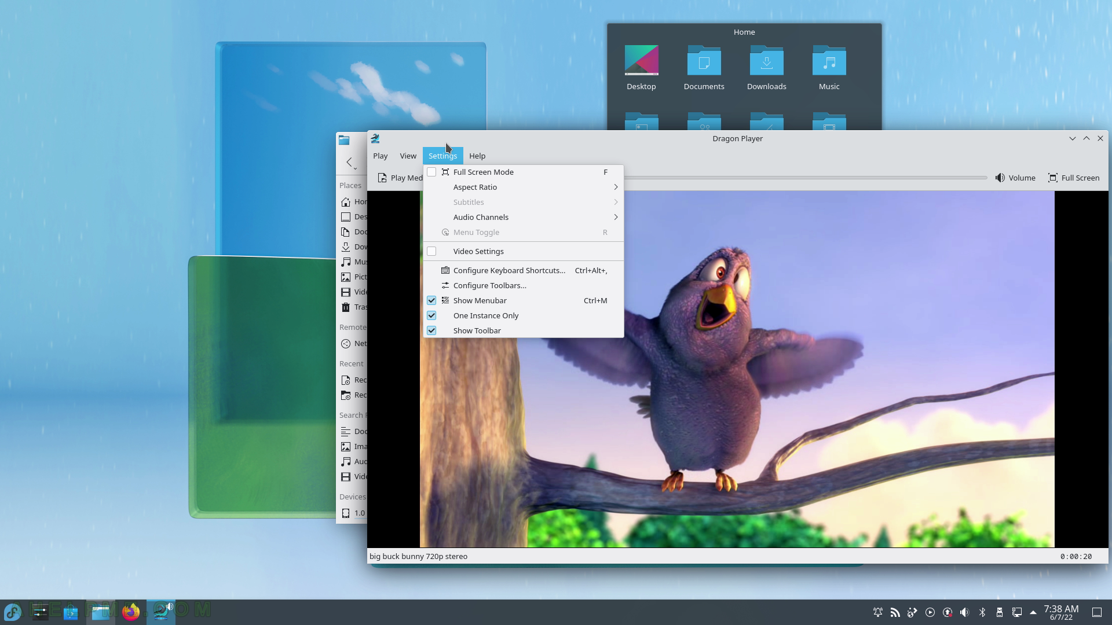Screen dimensions: 1112x625
Task: Uncheck the Show Toolbar checkbox
Action: [431, 330]
